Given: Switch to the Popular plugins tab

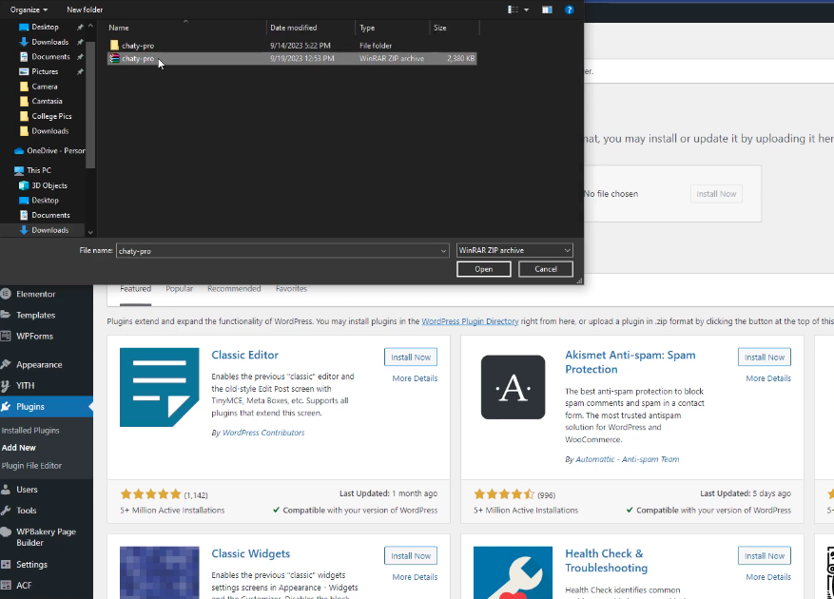Looking at the screenshot, I should pyautogui.click(x=179, y=289).
